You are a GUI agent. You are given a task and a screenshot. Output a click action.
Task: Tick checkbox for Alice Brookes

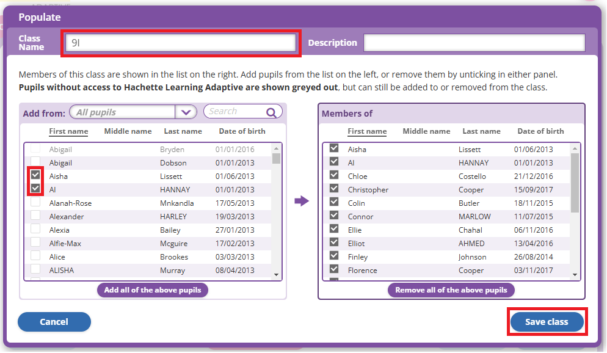35,256
